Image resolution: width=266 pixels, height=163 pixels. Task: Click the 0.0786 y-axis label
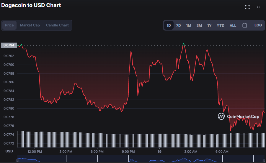[x=9, y=82]
